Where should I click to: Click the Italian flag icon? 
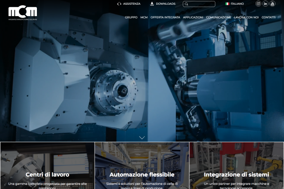(227, 4)
